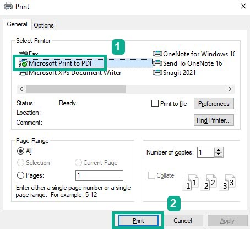Screen dimensions: 250x229
Task: Increase number of copies with up arrow
Action: (219, 150)
